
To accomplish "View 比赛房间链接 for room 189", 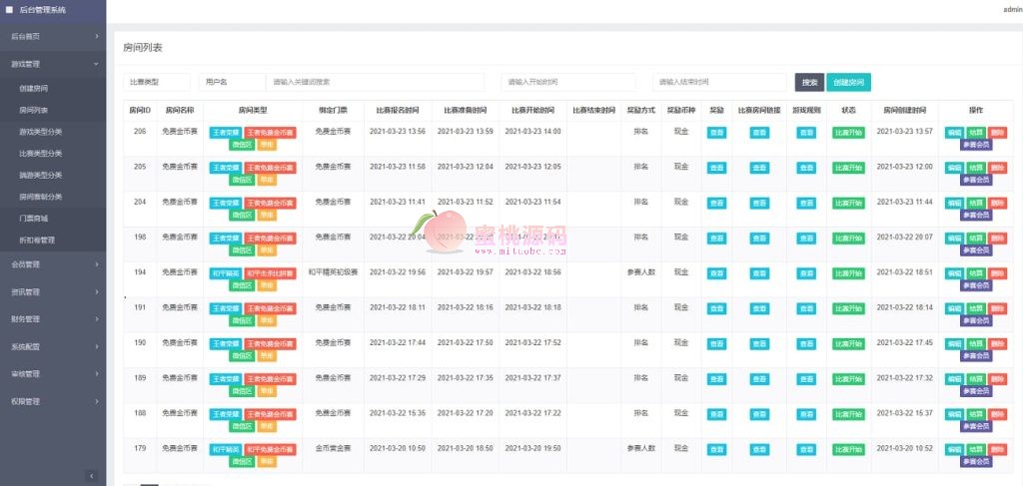I will tap(760, 379).
